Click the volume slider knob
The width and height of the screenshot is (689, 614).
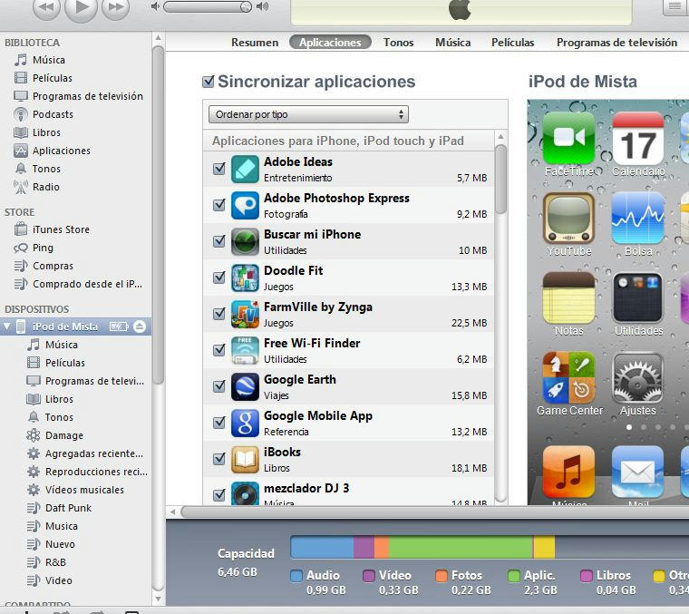tap(246, 6)
